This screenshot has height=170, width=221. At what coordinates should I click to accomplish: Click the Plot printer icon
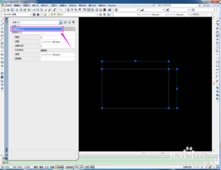click(17, 10)
